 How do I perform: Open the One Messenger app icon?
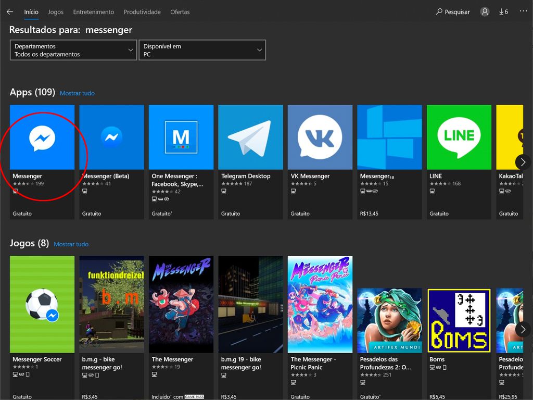(181, 137)
